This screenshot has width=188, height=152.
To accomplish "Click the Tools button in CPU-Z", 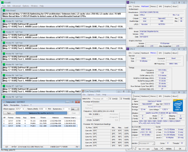I will 156,149.
